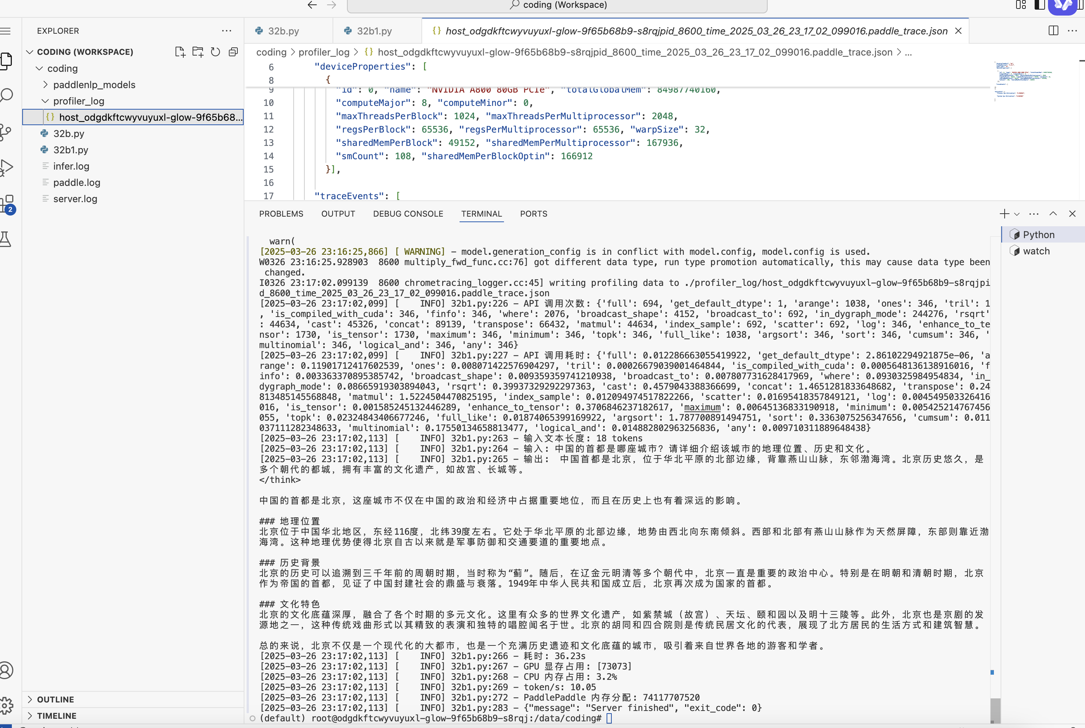The image size is (1085, 728).
Task: Switch to the PROBLEMS panel tab
Action: 281,214
